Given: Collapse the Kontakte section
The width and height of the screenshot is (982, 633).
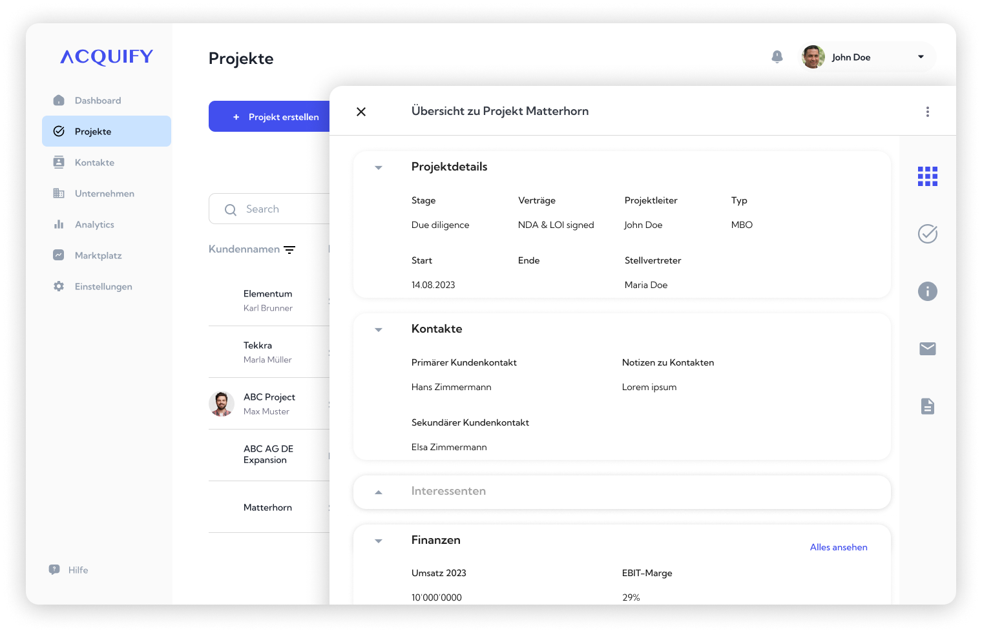Looking at the screenshot, I should pos(379,329).
